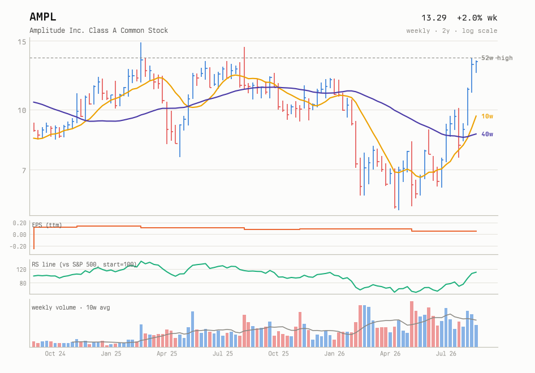
Task: Click the EPS axis value 0.00
Action: pos(19,235)
